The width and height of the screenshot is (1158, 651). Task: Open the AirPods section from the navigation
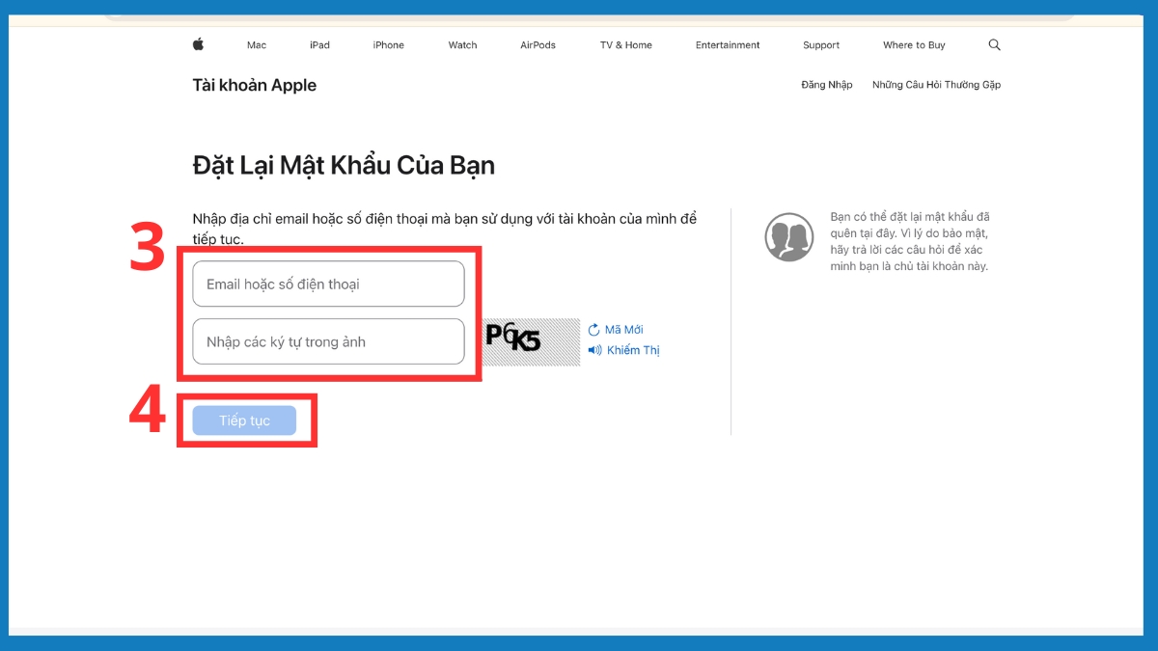pos(537,44)
